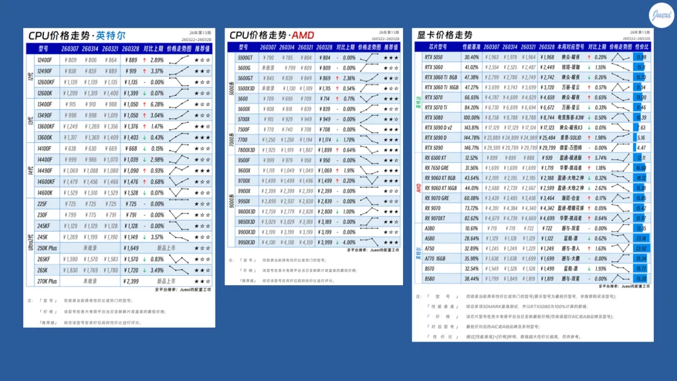
Task: Click the 华擎-挑战者 cell in RX 7650 GRE row
Action: (570, 168)
